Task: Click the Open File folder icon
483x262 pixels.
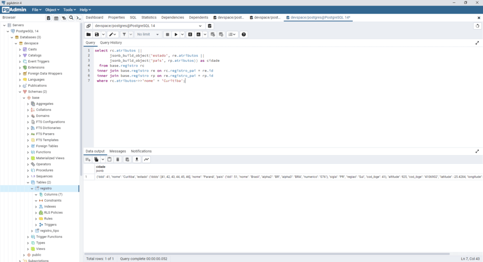Action: click(88, 34)
